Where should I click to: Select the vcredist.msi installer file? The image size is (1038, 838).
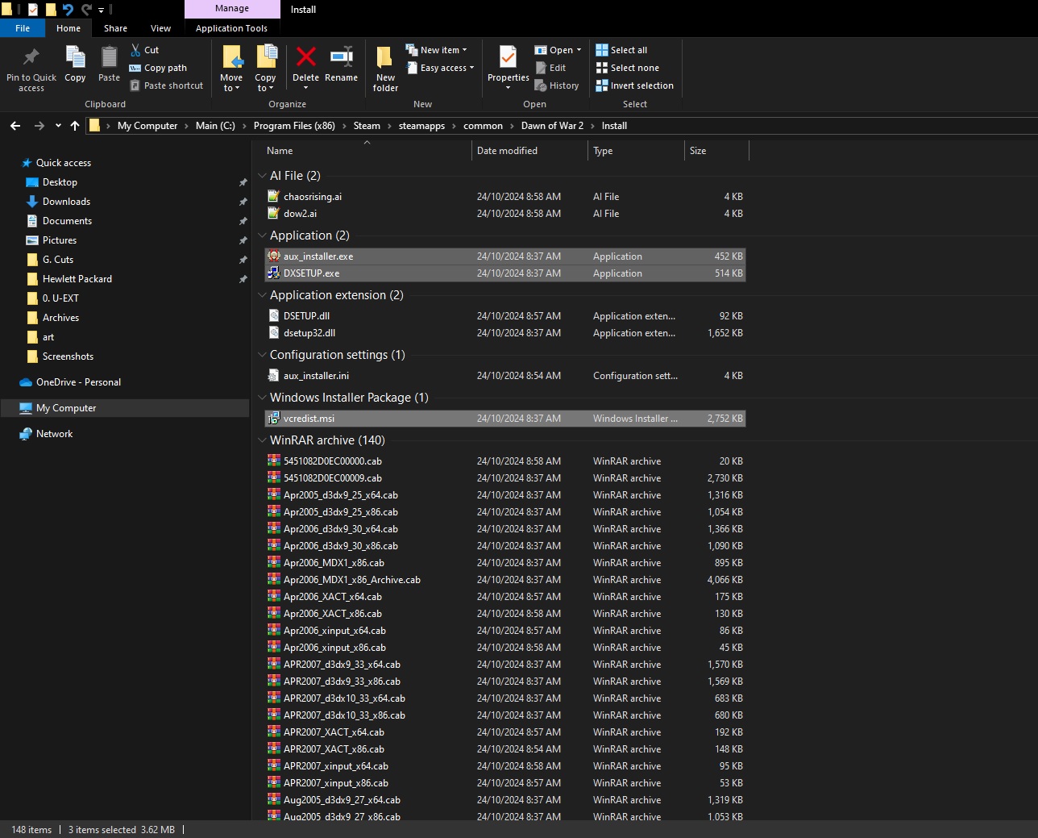pyautogui.click(x=505, y=419)
